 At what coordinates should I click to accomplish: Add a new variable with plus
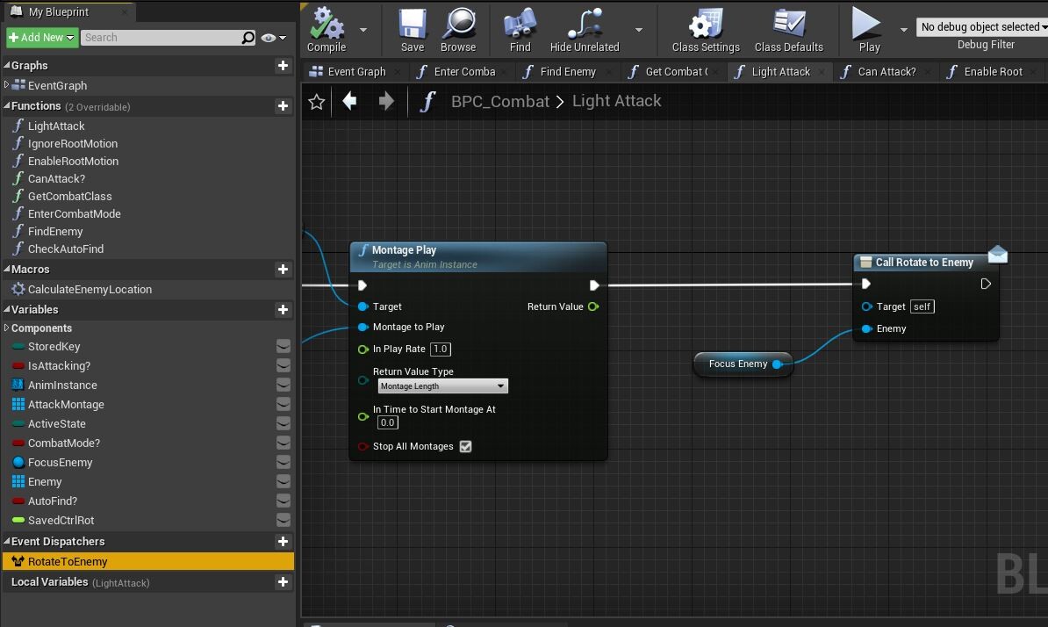tap(283, 309)
